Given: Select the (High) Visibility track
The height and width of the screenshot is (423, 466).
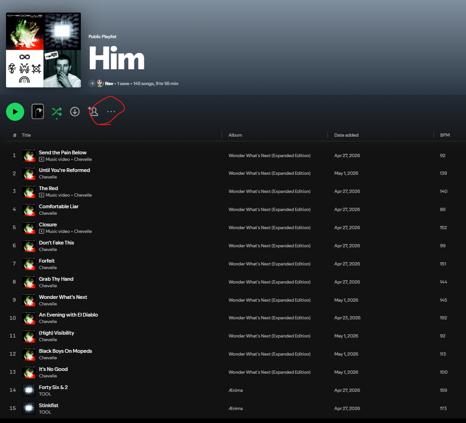Looking at the screenshot, I should (57, 333).
